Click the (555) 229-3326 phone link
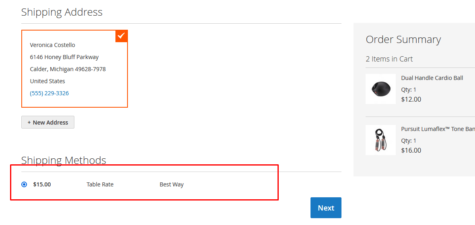475x225 pixels. [49, 93]
